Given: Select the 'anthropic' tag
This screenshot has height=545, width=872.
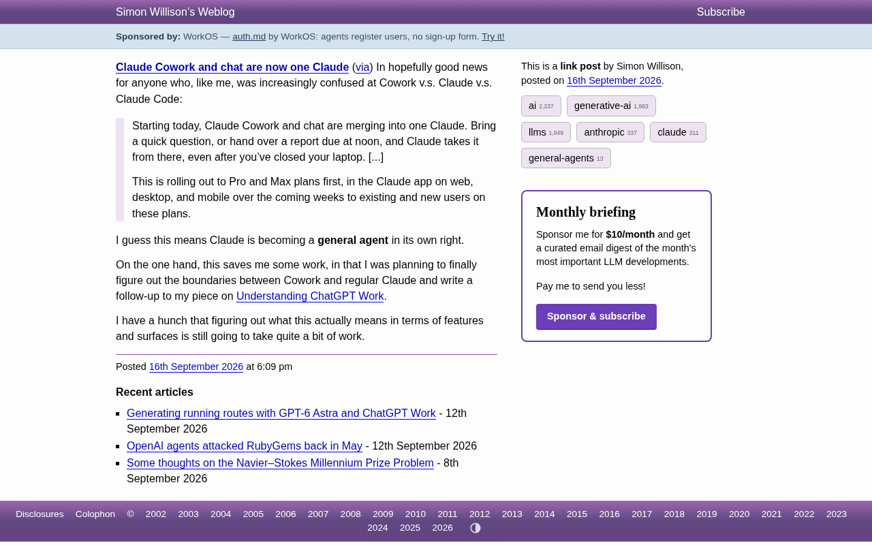Looking at the screenshot, I should (x=610, y=132).
